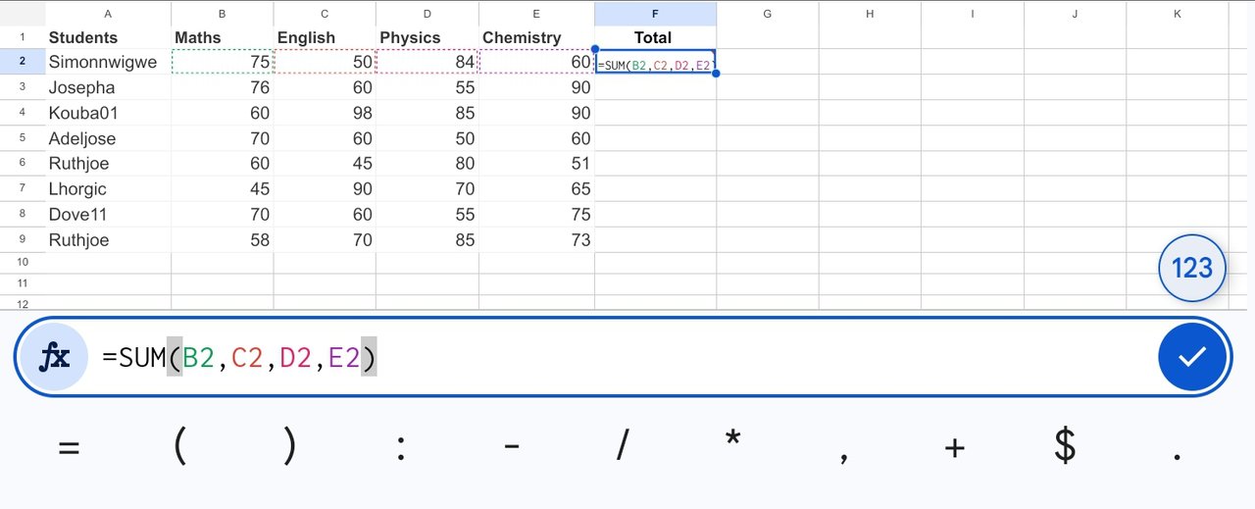1255x509 pixels.
Task: Insert an opening parenthesis symbol
Action: (x=179, y=447)
